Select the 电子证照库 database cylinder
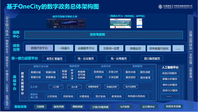The height and width of the screenshot is (112, 198). pos(131,86)
